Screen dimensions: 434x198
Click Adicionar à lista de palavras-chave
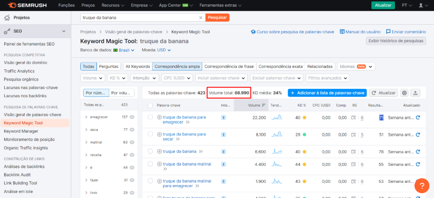327,93
